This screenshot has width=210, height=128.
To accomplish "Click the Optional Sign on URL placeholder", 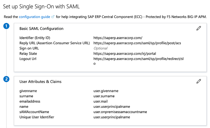I will (x=101, y=48).
